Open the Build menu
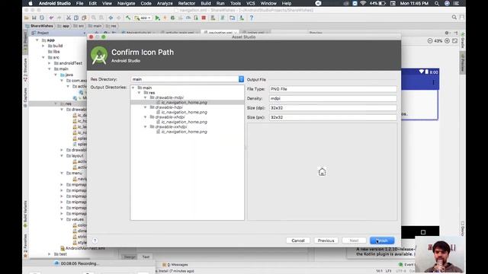Screen dimensions: 488x274 [206, 3]
